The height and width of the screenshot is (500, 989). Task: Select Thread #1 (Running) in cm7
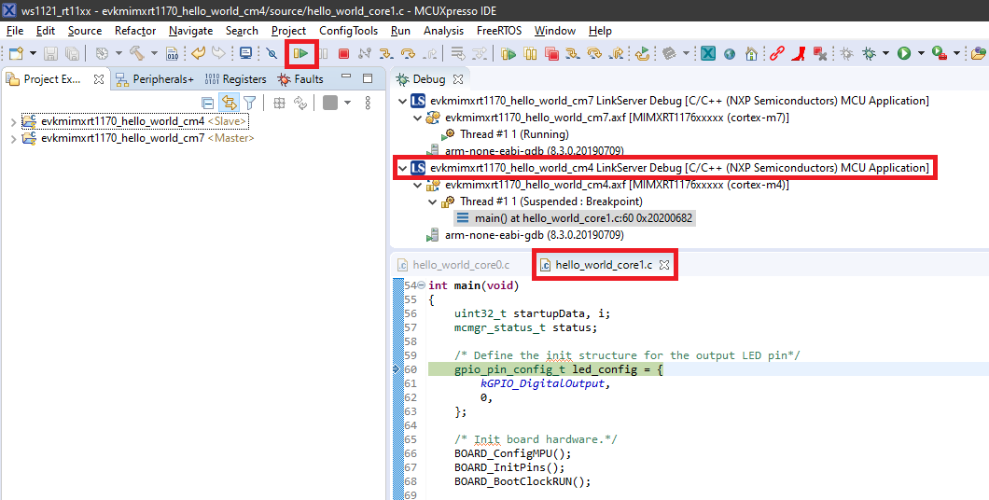[513, 134]
